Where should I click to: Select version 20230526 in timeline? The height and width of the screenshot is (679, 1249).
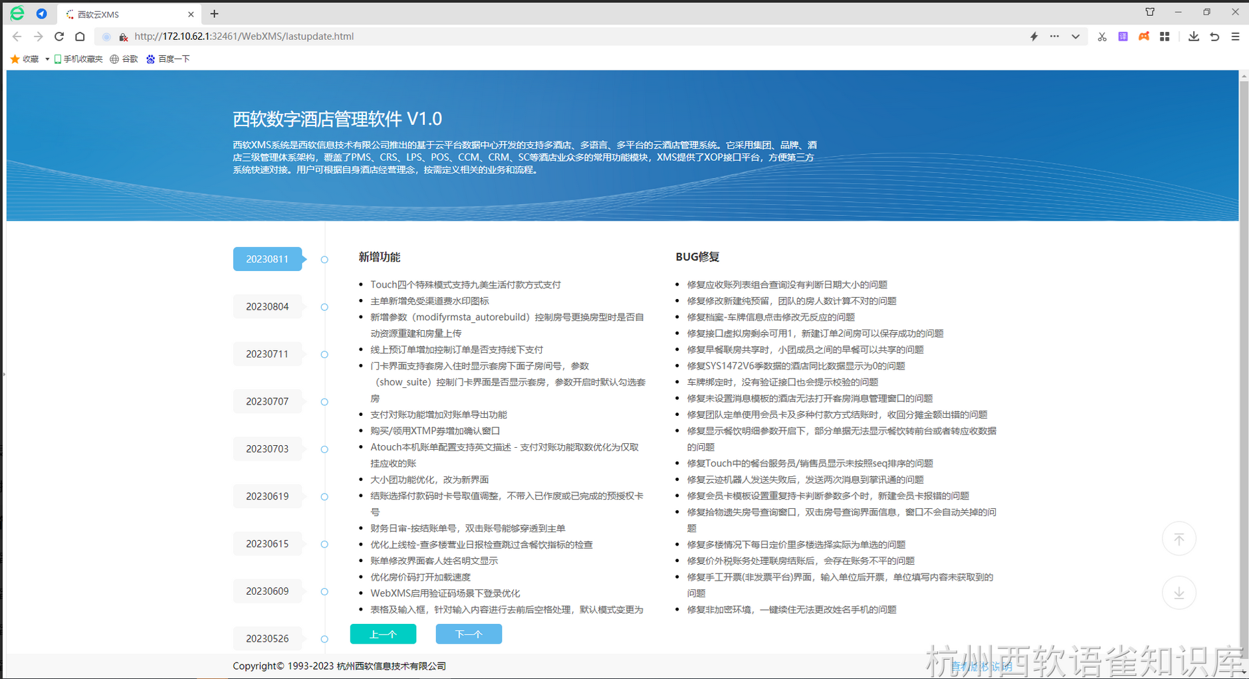tap(267, 638)
